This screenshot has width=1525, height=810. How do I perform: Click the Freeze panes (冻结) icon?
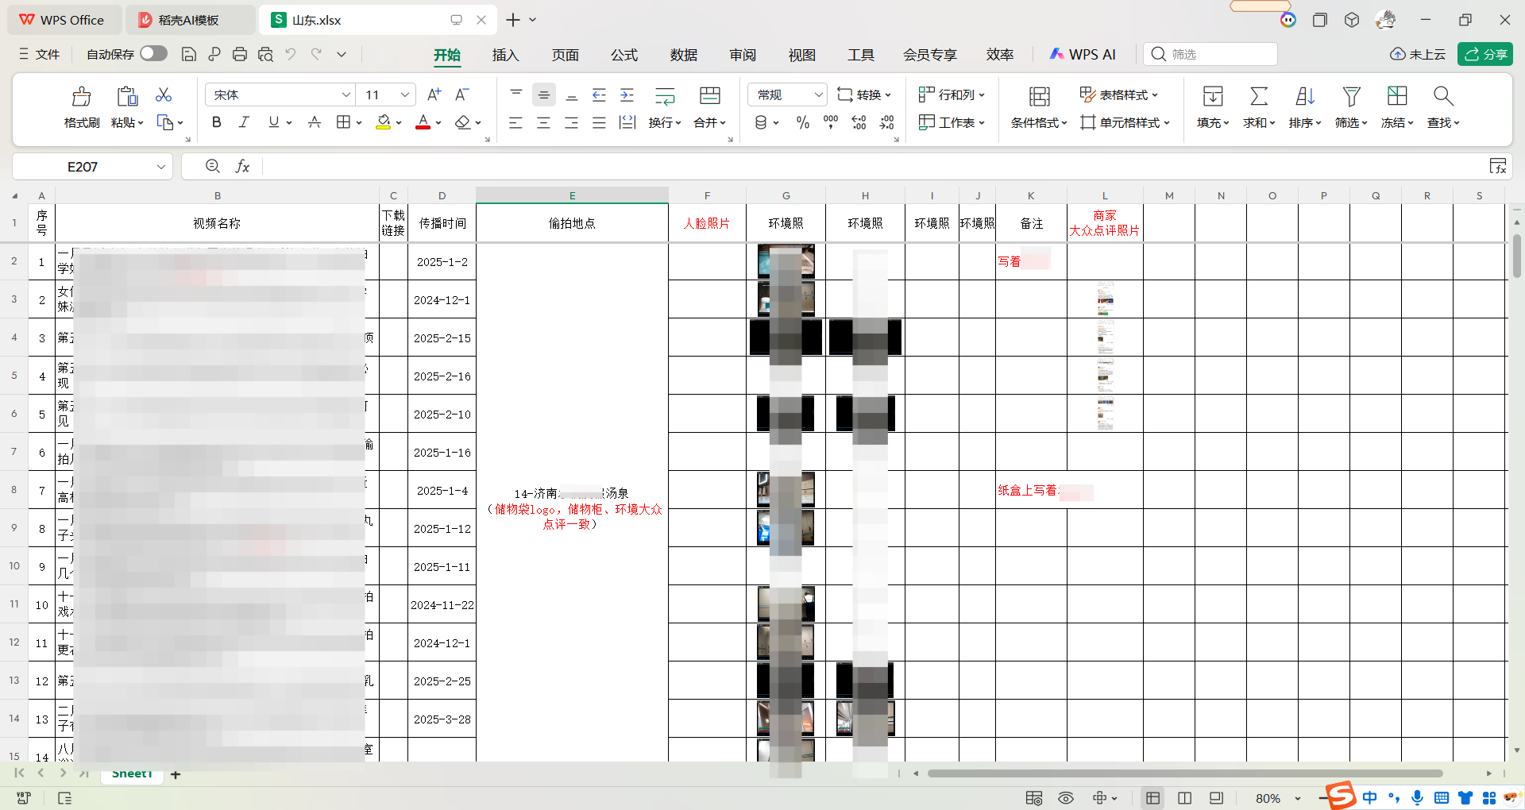pyautogui.click(x=1397, y=96)
